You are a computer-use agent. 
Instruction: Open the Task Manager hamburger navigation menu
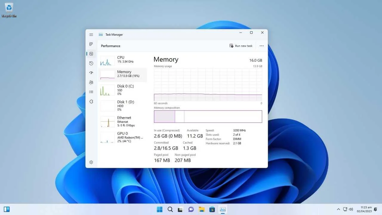(91, 35)
